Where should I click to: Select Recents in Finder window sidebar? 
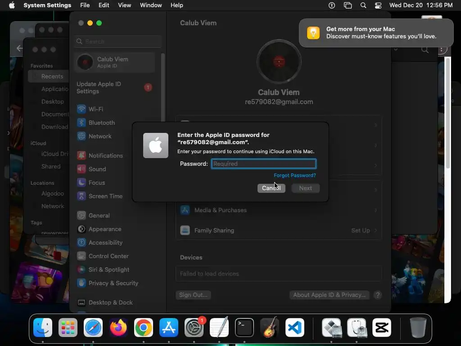49,77
